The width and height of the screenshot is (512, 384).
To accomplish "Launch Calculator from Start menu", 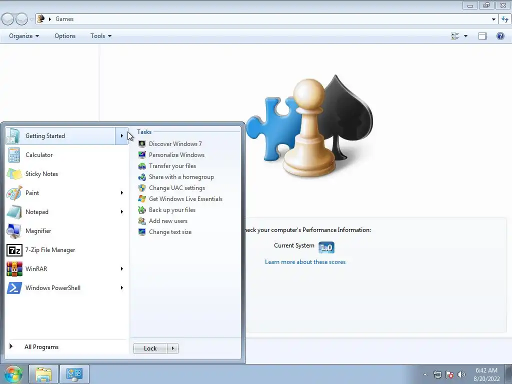I will (x=67, y=155).
